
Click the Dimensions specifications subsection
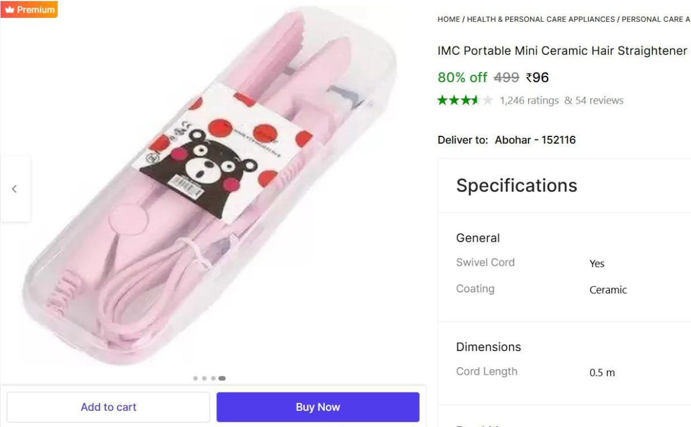point(488,346)
